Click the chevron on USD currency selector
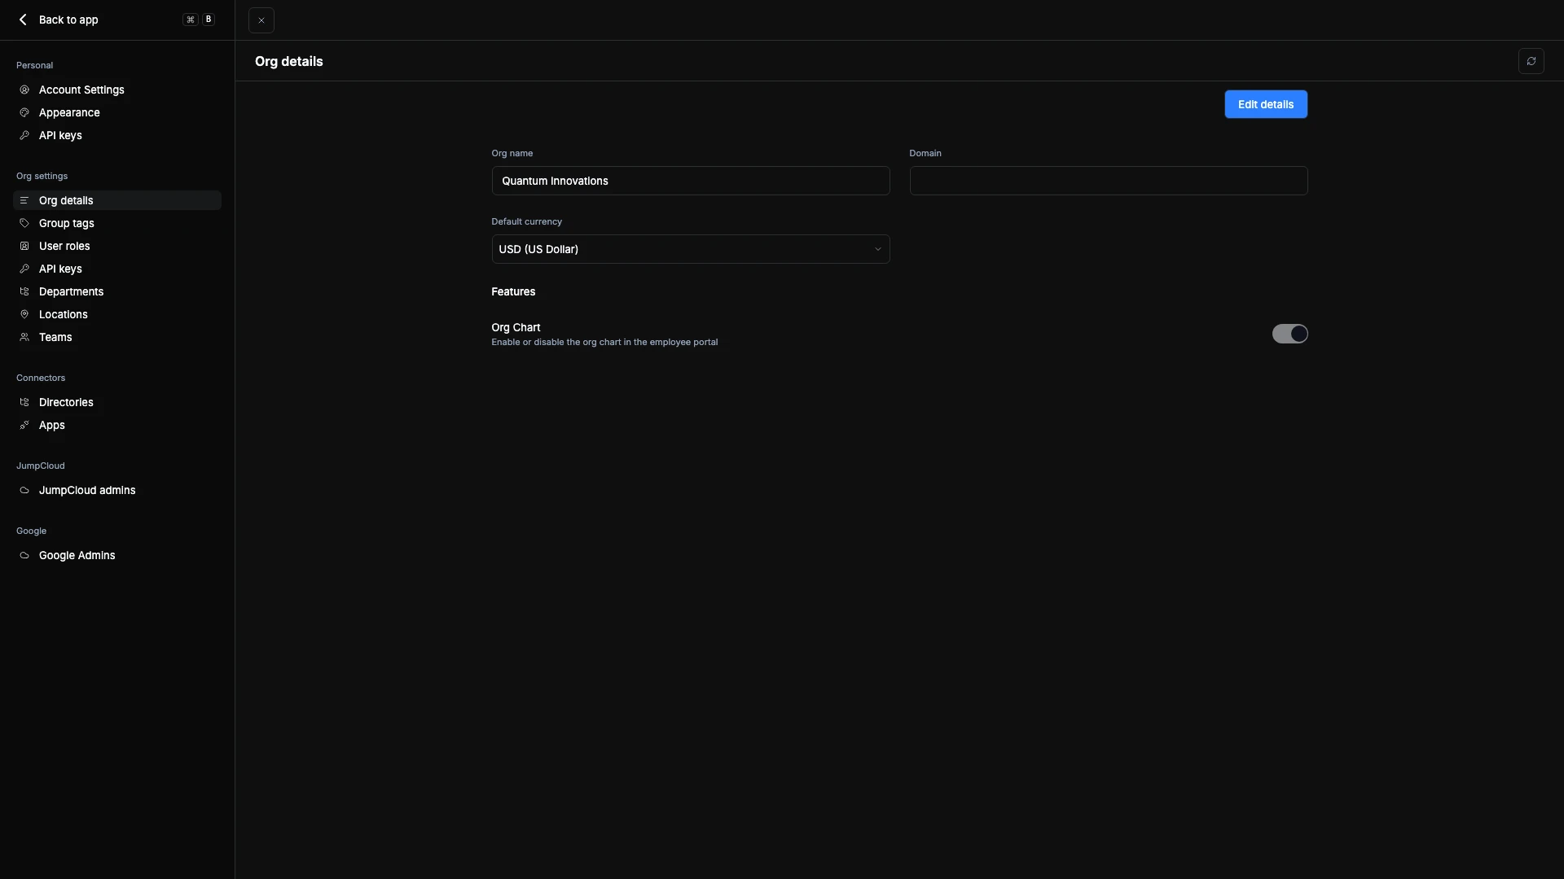The image size is (1564, 879). click(x=877, y=249)
